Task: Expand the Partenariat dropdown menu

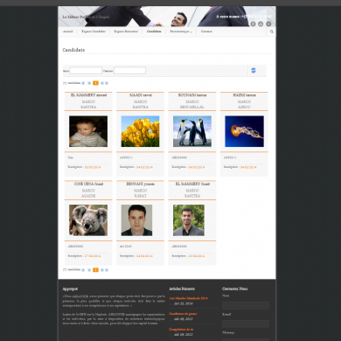Action: (x=181, y=31)
